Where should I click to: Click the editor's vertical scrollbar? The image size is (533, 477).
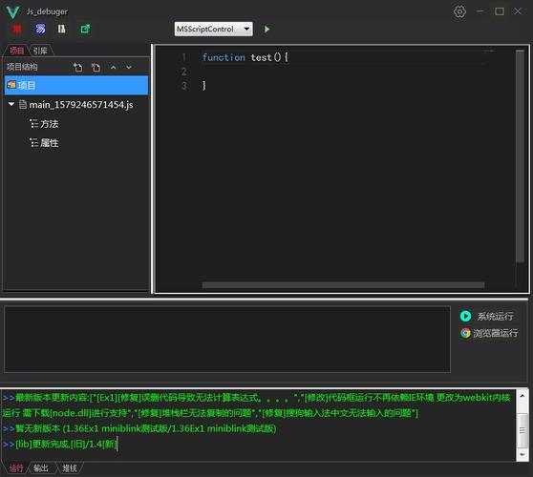520,156
